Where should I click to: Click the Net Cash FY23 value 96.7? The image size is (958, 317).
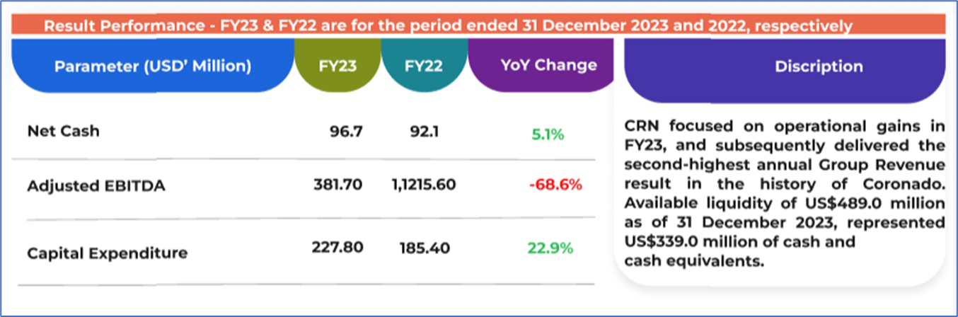(x=346, y=131)
